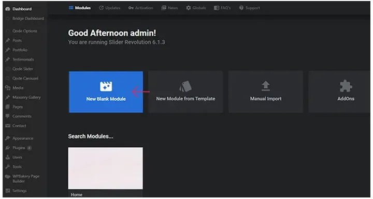The width and height of the screenshot is (373, 199).
Task: Click the Plugins plug icon in sidebar
Action: click(8, 148)
